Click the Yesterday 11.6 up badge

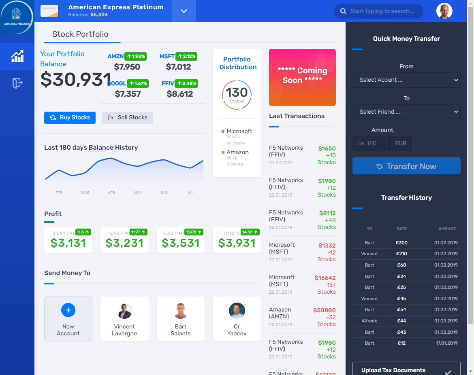point(83,232)
